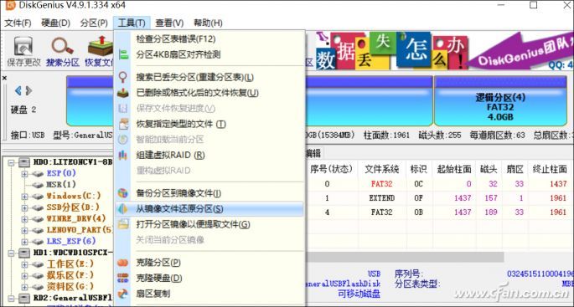574x307 pixels.
Task: Expand the LENOVO_PART(5) node
Action: pyautogui.click(x=24, y=230)
